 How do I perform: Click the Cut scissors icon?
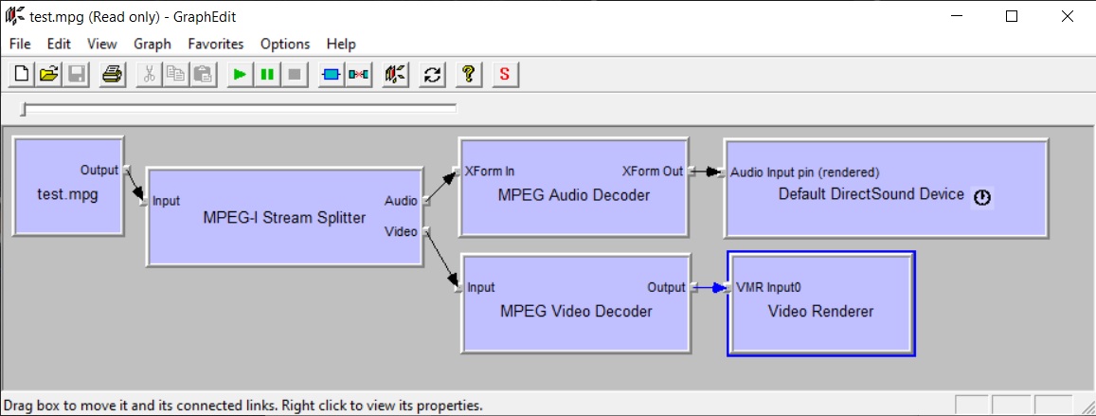tap(149, 74)
